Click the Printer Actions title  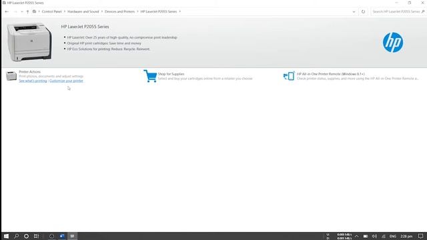pyautogui.click(x=29, y=72)
